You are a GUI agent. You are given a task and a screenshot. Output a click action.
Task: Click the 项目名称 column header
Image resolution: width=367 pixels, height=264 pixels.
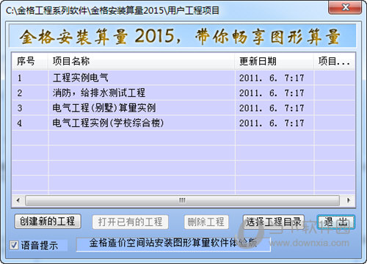point(142,61)
